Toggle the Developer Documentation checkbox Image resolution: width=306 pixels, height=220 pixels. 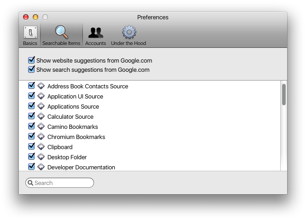click(x=31, y=167)
